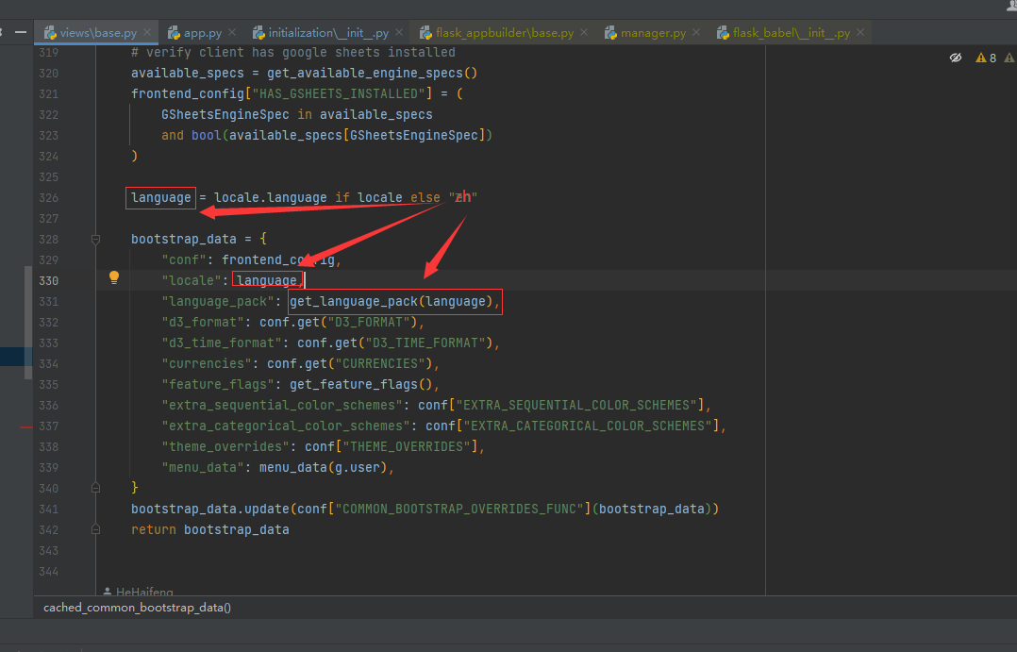The width and height of the screenshot is (1017, 652).
Task: Open the light bulb intention actions on line 330
Action: pyautogui.click(x=114, y=277)
